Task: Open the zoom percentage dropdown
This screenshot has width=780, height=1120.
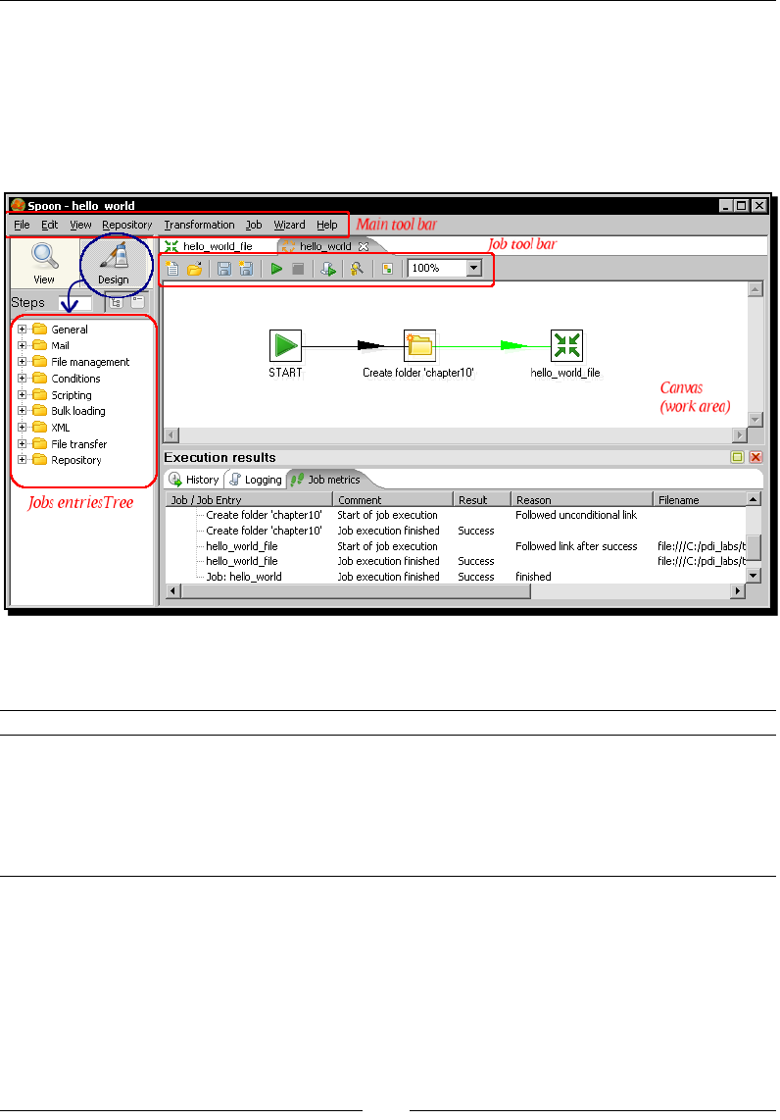Action: (x=474, y=268)
